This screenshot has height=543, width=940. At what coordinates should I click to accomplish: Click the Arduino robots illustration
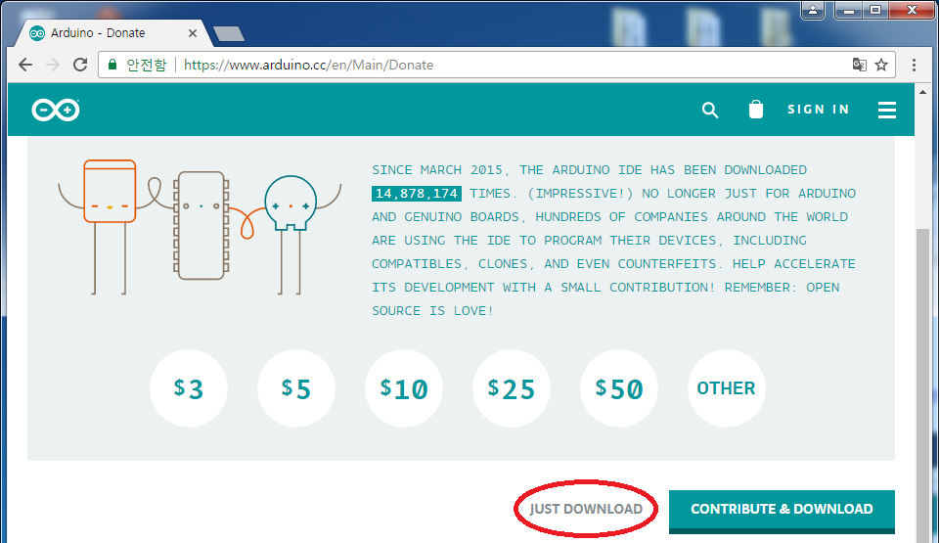(x=200, y=227)
